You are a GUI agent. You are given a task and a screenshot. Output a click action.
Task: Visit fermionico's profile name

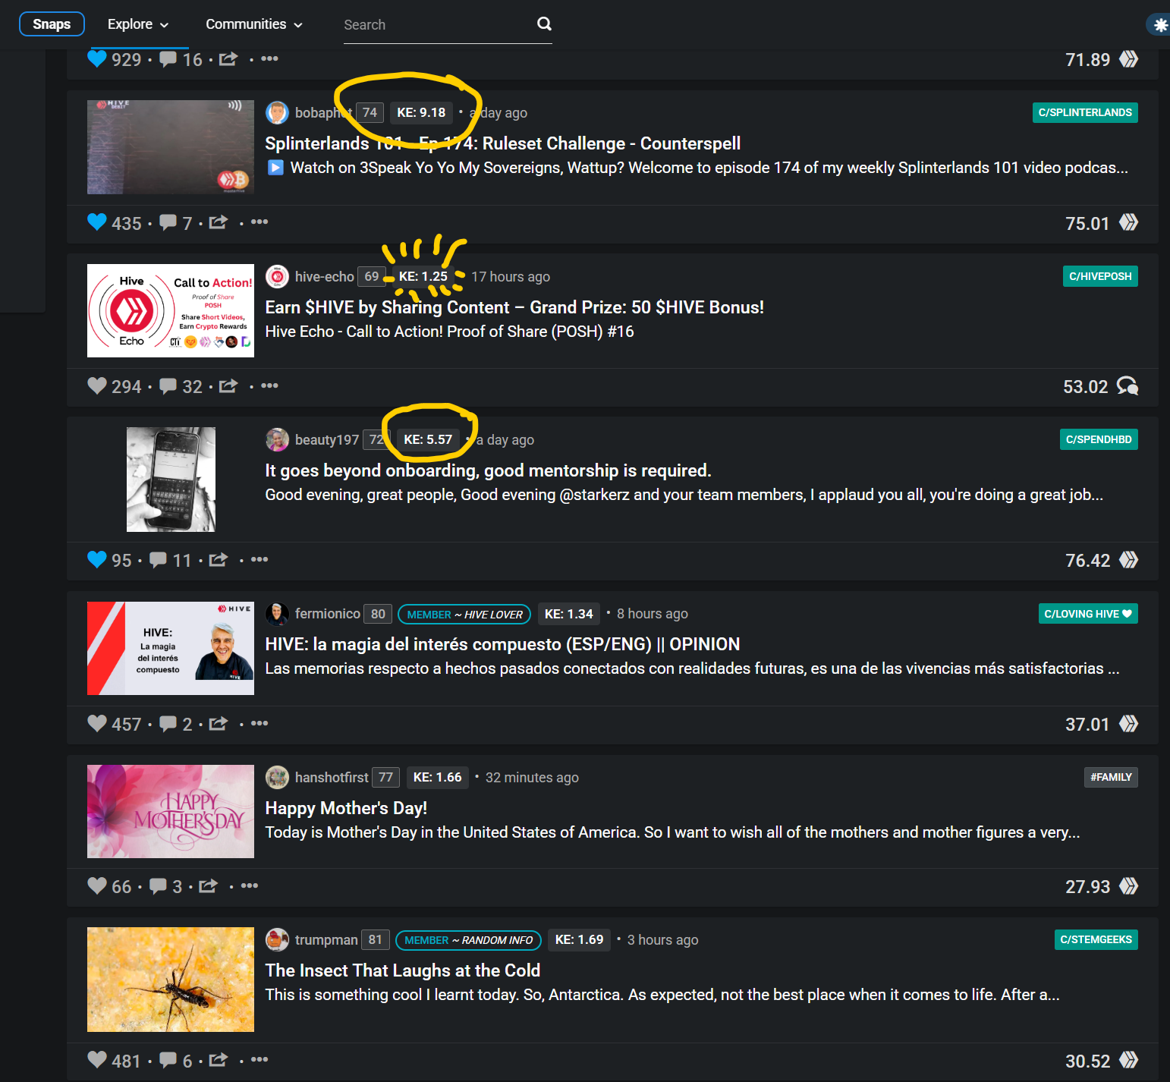pos(327,614)
